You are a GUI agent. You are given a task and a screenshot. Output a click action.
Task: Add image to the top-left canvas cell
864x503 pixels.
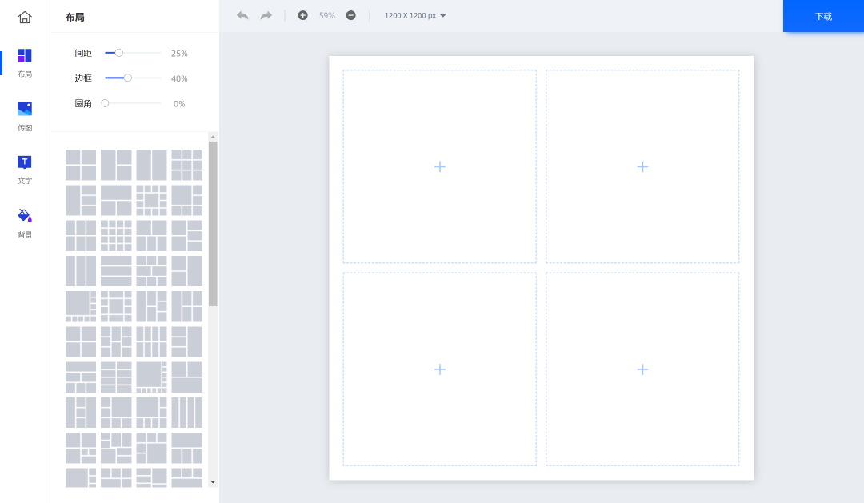(440, 166)
